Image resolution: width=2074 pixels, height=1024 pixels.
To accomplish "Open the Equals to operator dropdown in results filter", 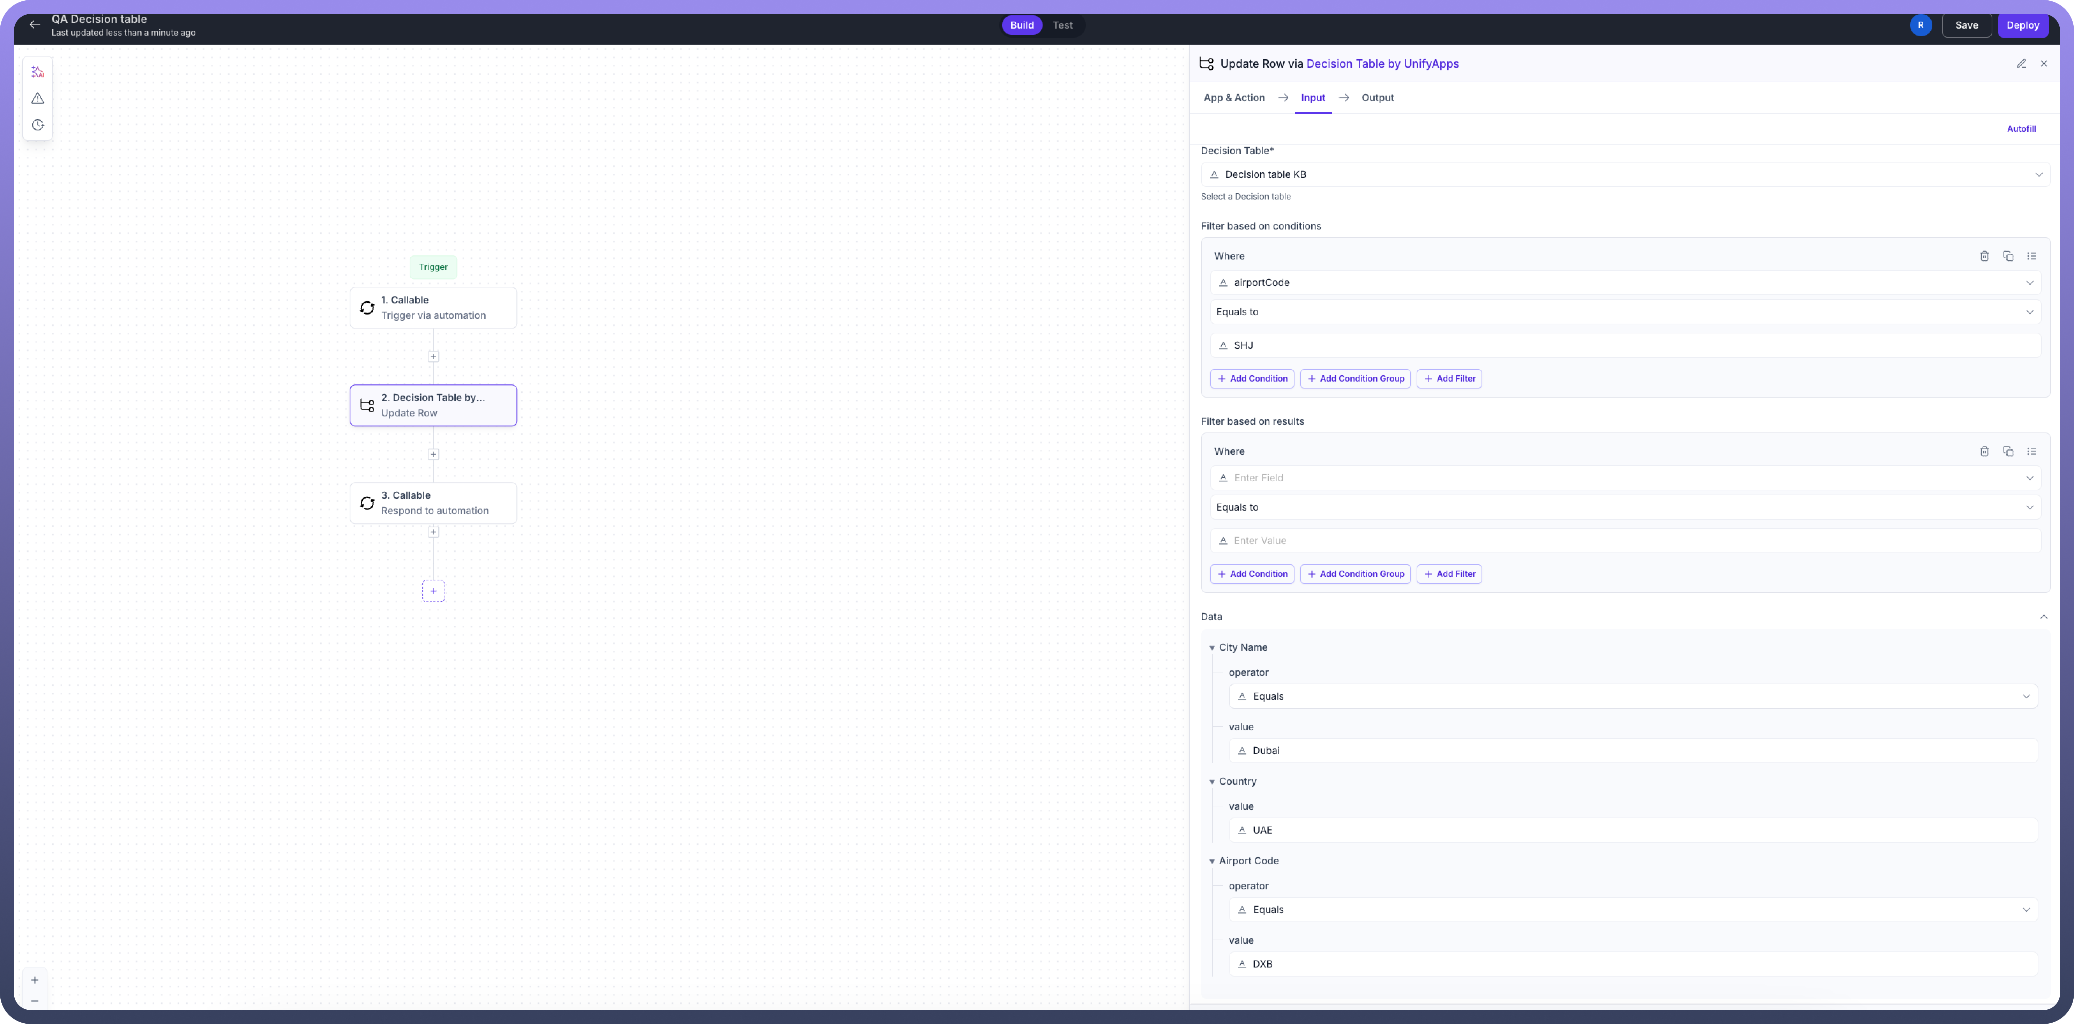I will click(2030, 507).
